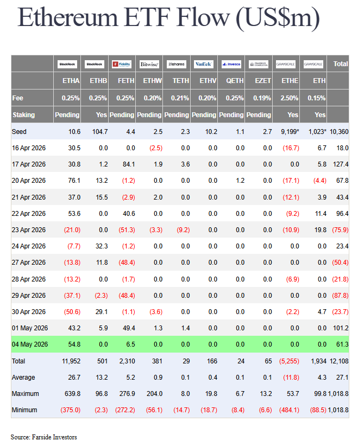Click the 30 Apr 2026 date
The width and height of the screenshot is (358, 441).
pyautogui.click(x=28, y=312)
